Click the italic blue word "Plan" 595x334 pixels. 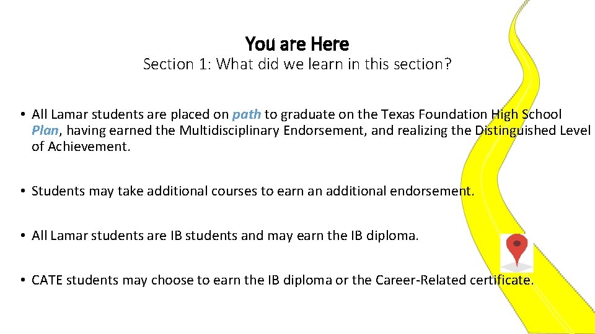coord(44,131)
